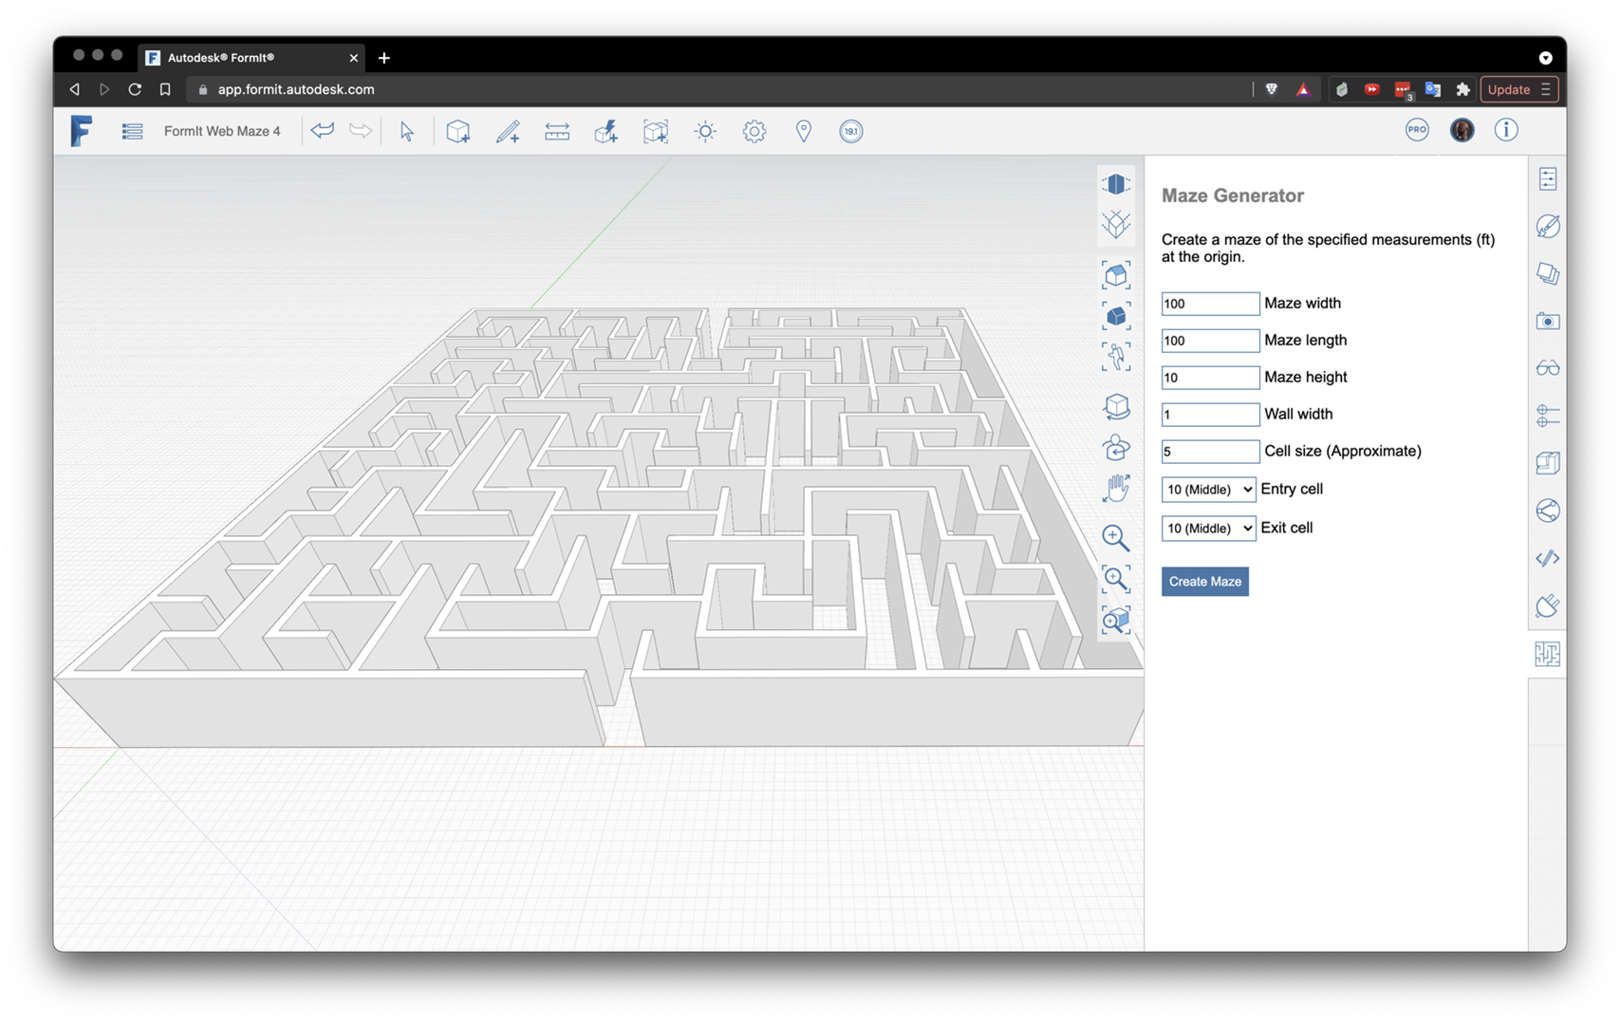
Task: Open the Maze Generator plugin panel
Action: point(1547,654)
